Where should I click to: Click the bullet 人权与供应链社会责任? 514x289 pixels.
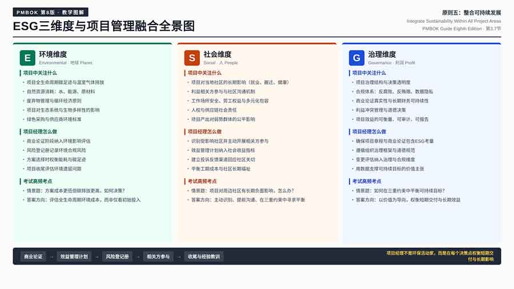pyautogui.click(x=214, y=110)
